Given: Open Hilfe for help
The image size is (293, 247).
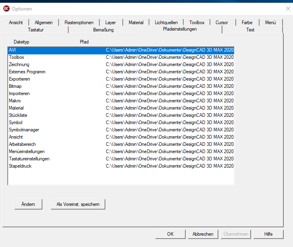Looking at the screenshot, I should tap(268, 234).
